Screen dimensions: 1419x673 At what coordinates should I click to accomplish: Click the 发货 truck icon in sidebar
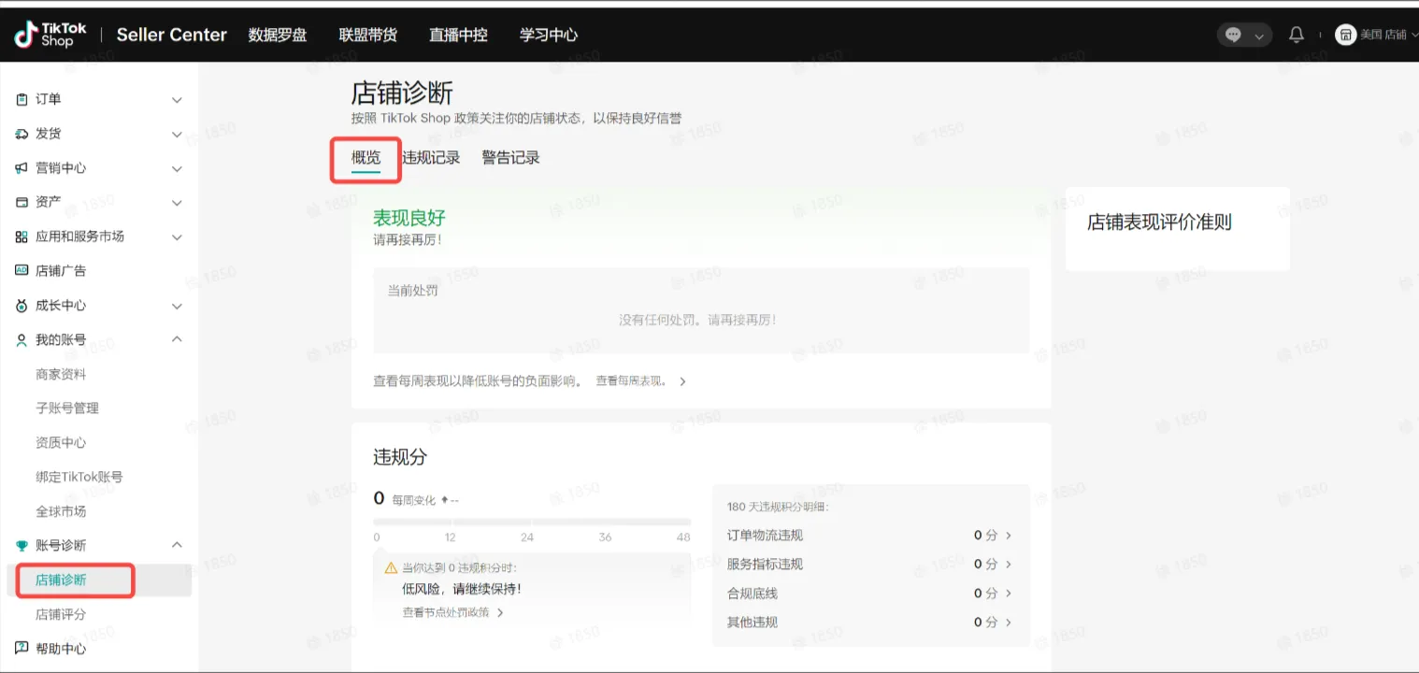pyautogui.click(x=21, y=134)
